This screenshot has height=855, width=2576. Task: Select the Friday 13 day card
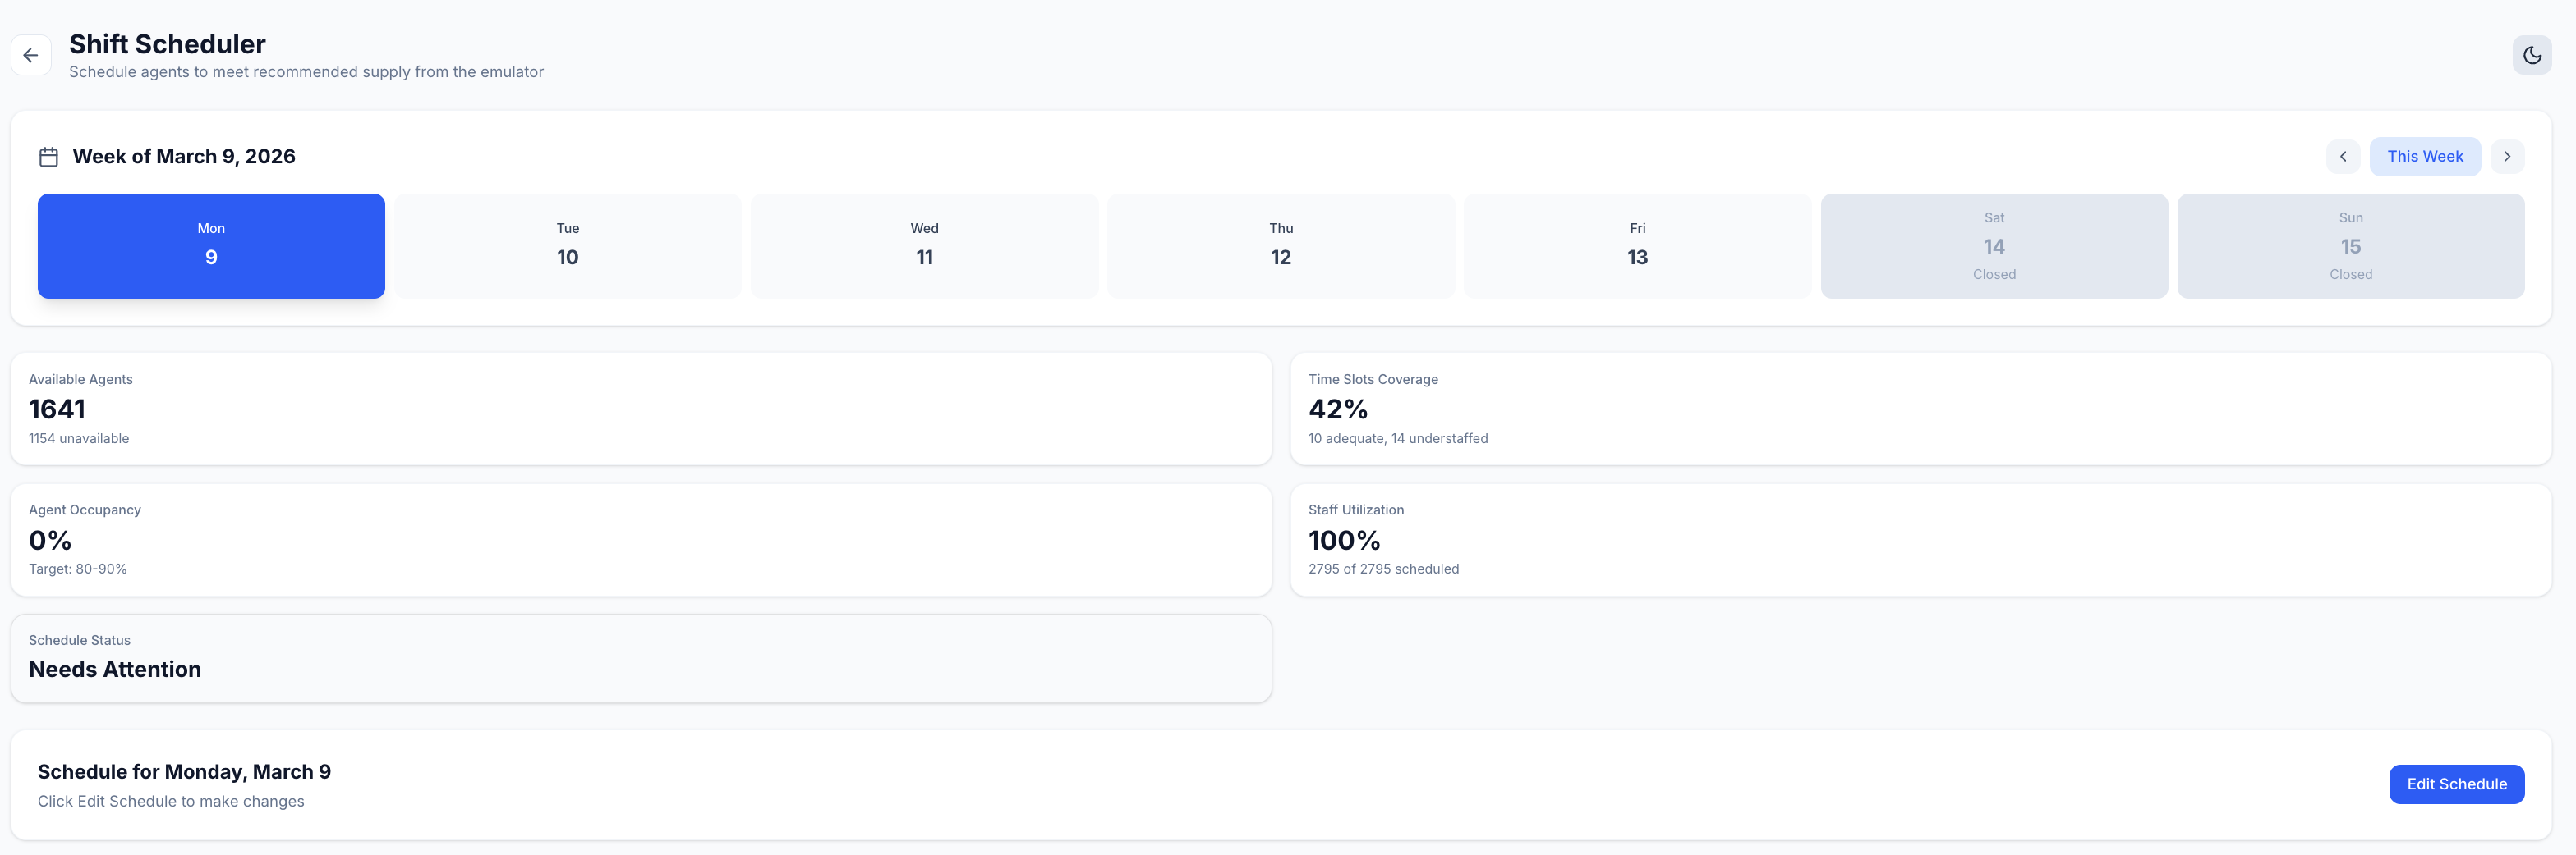click(1637, 245)
